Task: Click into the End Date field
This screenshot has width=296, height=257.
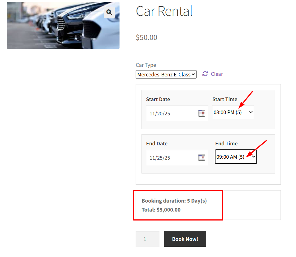Action: 170,158
